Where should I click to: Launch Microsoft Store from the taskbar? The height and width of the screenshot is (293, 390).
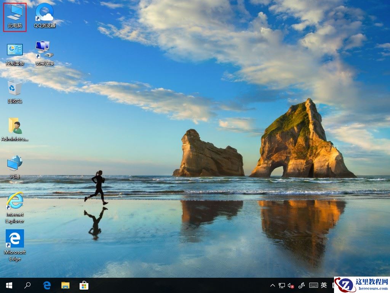click(x=84, y=285)
